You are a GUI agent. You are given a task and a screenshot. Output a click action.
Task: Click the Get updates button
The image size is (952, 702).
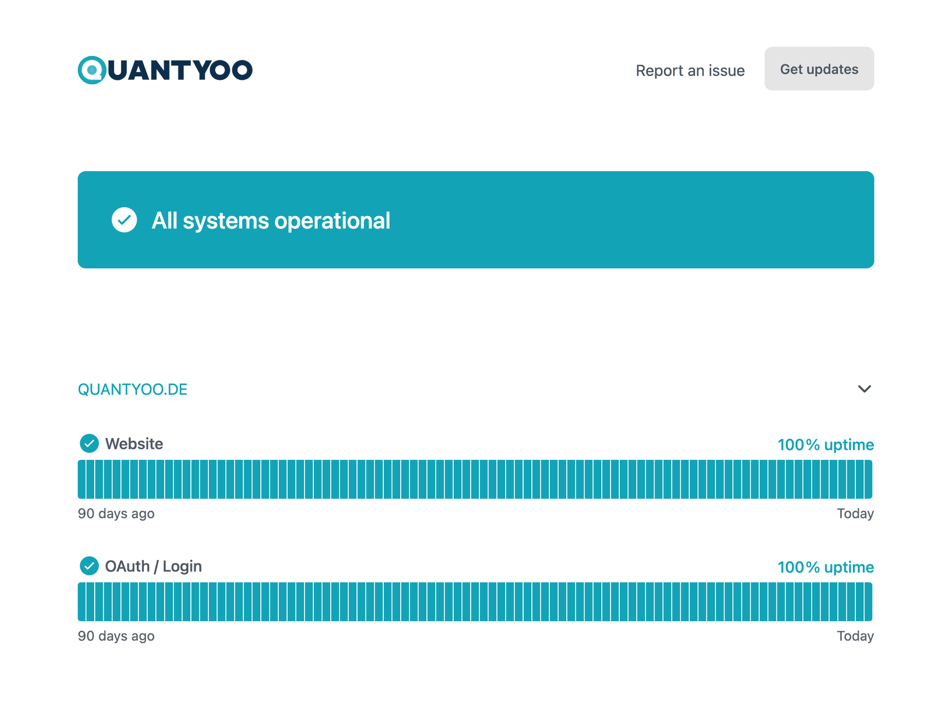pyautogui.click(x=819, y=69)
